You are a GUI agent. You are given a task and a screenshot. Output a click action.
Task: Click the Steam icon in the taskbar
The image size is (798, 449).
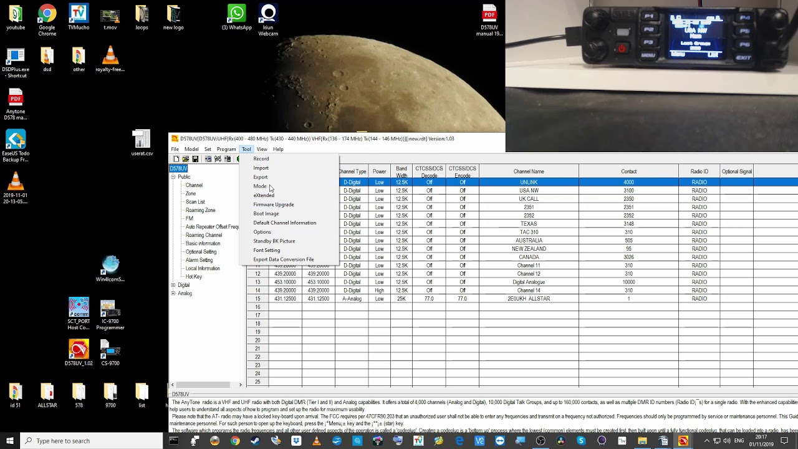pyautogui.click(x=255, y=441)
